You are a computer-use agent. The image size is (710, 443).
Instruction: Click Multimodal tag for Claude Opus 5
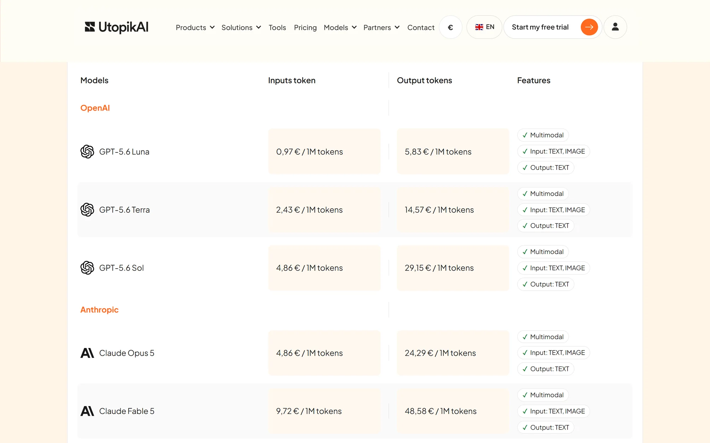pos(543,337)
